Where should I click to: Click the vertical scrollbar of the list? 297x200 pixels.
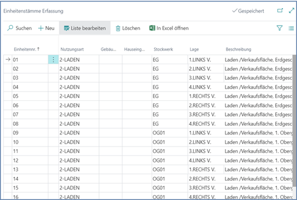[294, 120]
